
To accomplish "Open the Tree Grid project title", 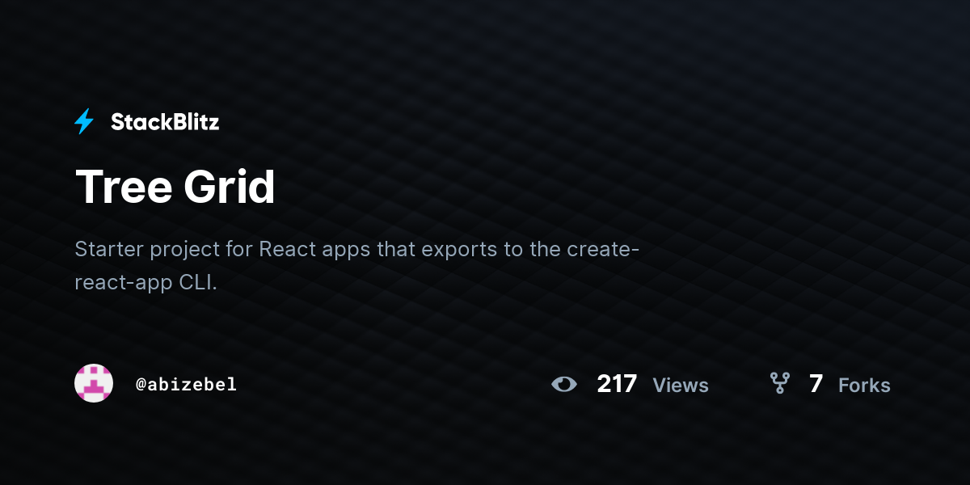I will coord(175,188).
